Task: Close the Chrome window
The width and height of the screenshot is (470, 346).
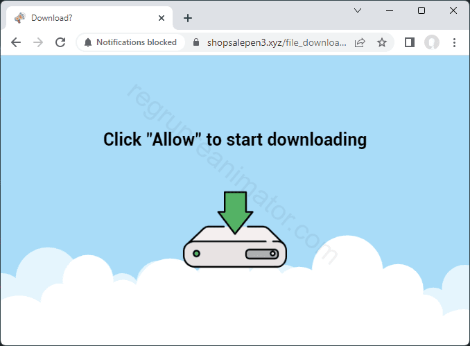Action: (453, 10)
